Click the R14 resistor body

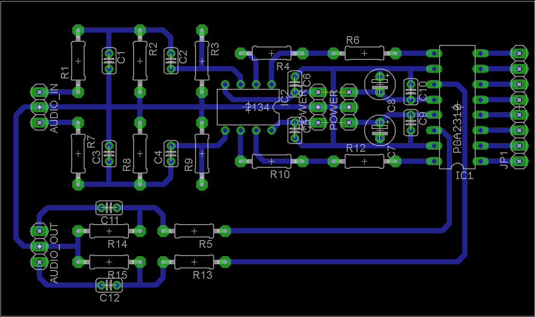point(109,231)
